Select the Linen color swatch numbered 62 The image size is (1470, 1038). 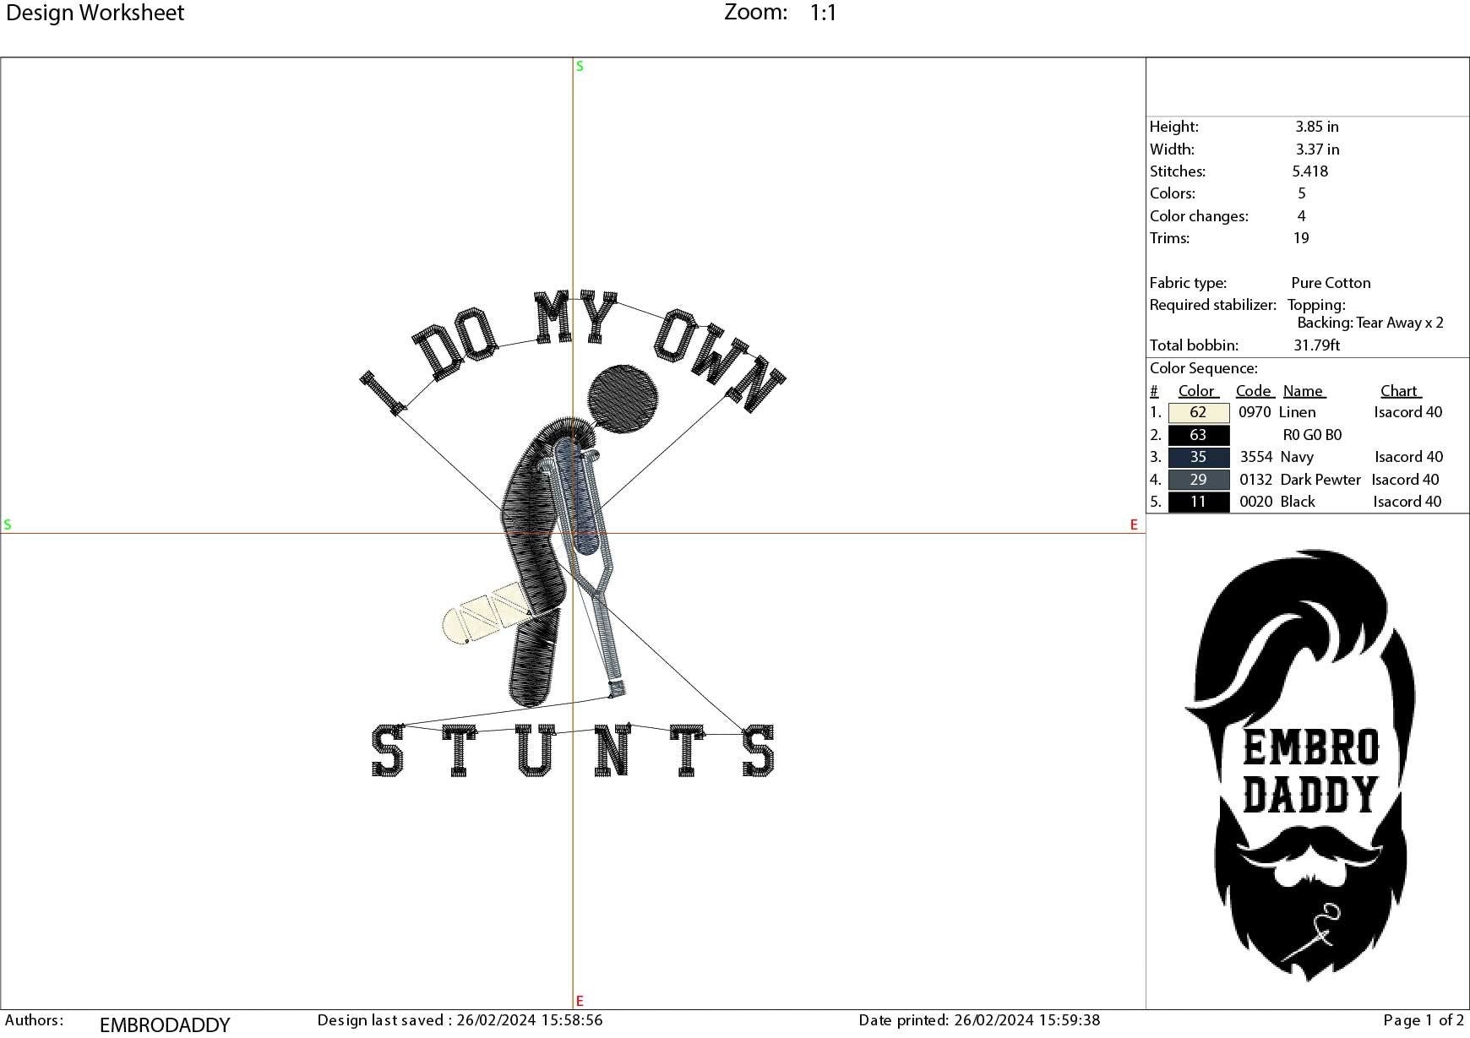(x=1197, y=412)
